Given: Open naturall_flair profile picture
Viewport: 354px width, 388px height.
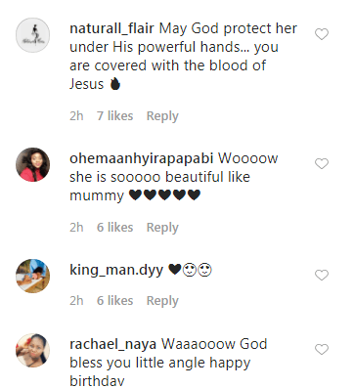Looking at the screenshot, I should click(32, 35).
